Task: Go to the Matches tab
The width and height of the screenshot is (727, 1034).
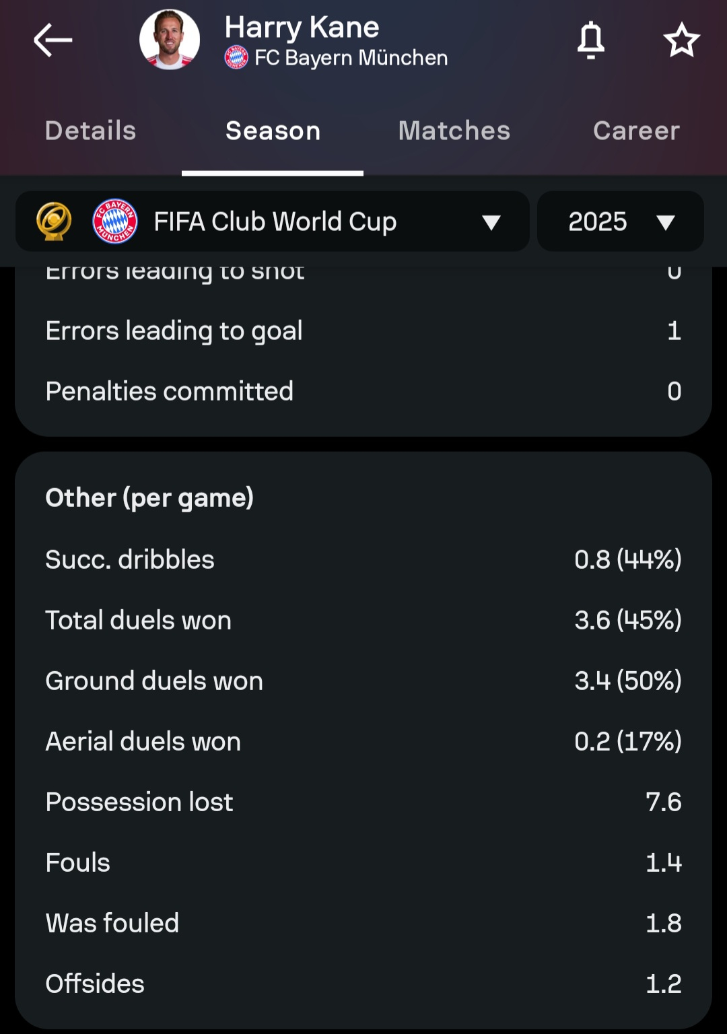Action: 454,131
